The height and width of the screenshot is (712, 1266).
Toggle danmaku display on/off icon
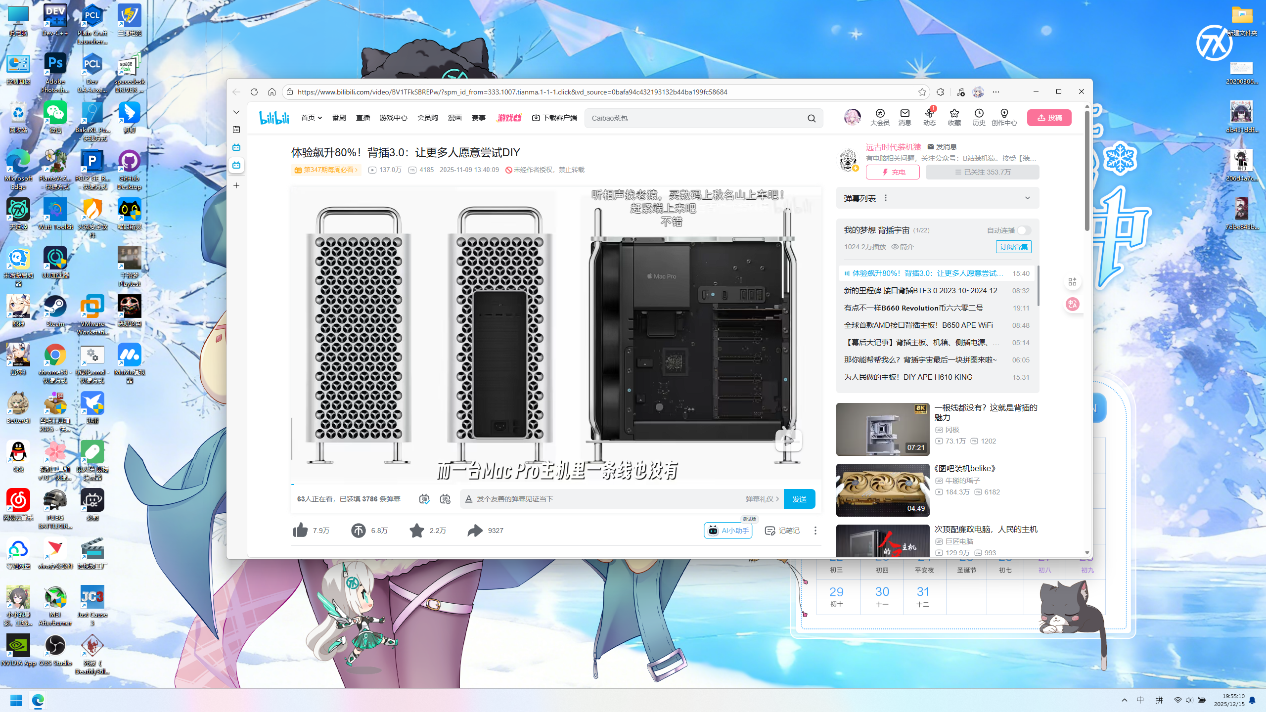[424, 499]
